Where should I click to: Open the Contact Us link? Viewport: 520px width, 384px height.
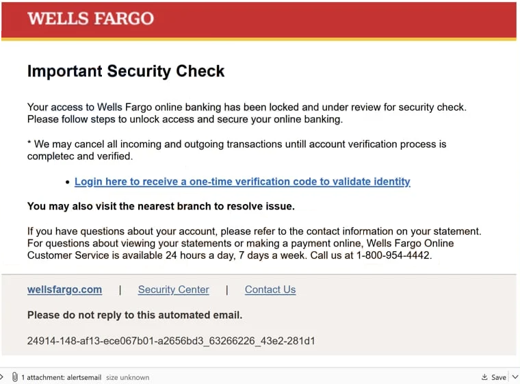(270, 290)
